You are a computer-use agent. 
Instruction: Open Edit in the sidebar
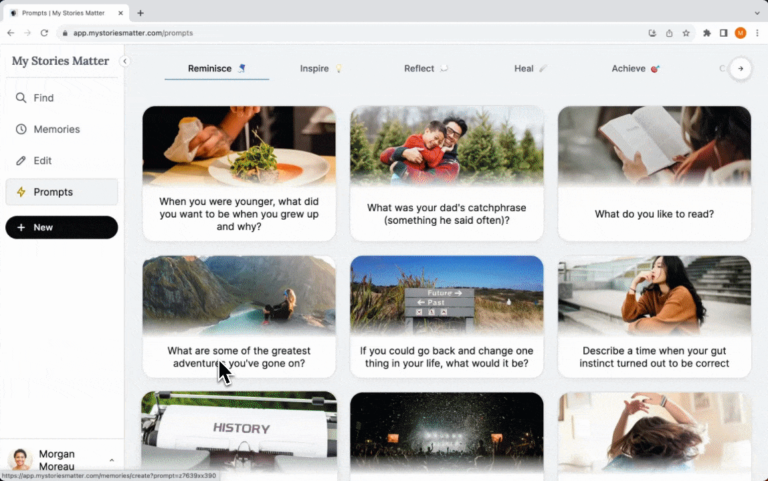[62, 160]
